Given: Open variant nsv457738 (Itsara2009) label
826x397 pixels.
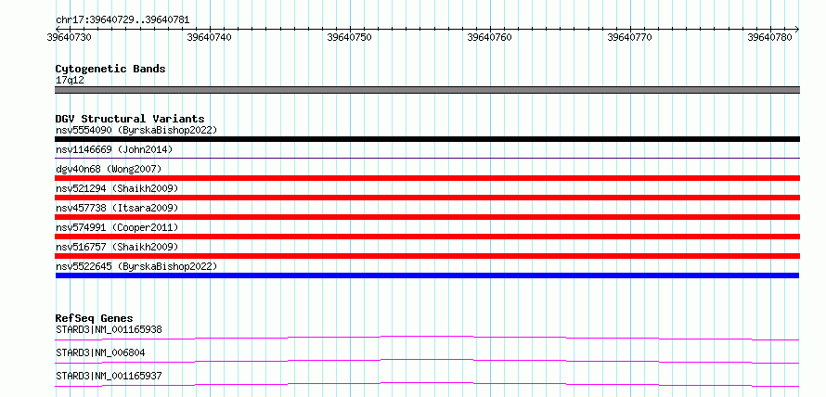Looking at the screenshot, I should point(117,208).
